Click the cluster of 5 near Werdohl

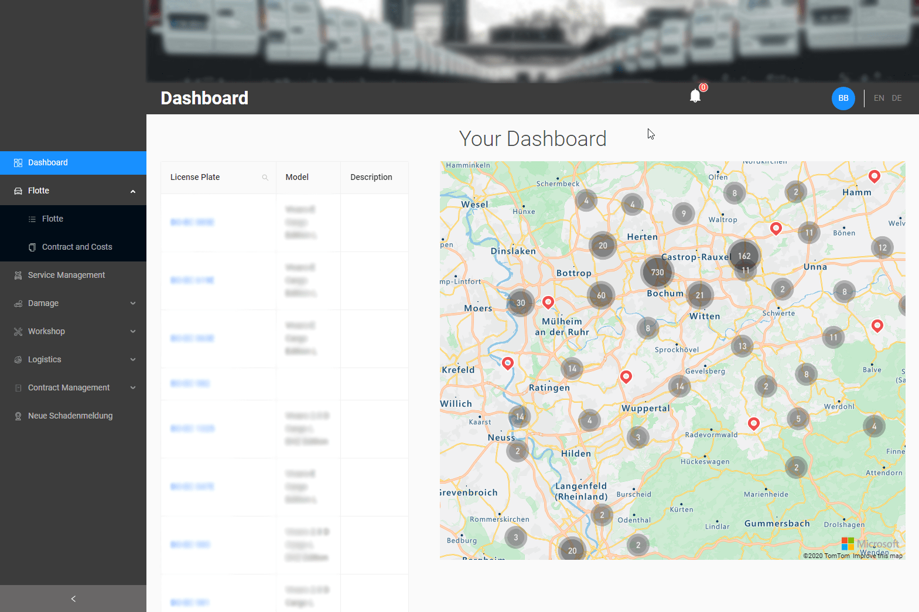(798, 419)
